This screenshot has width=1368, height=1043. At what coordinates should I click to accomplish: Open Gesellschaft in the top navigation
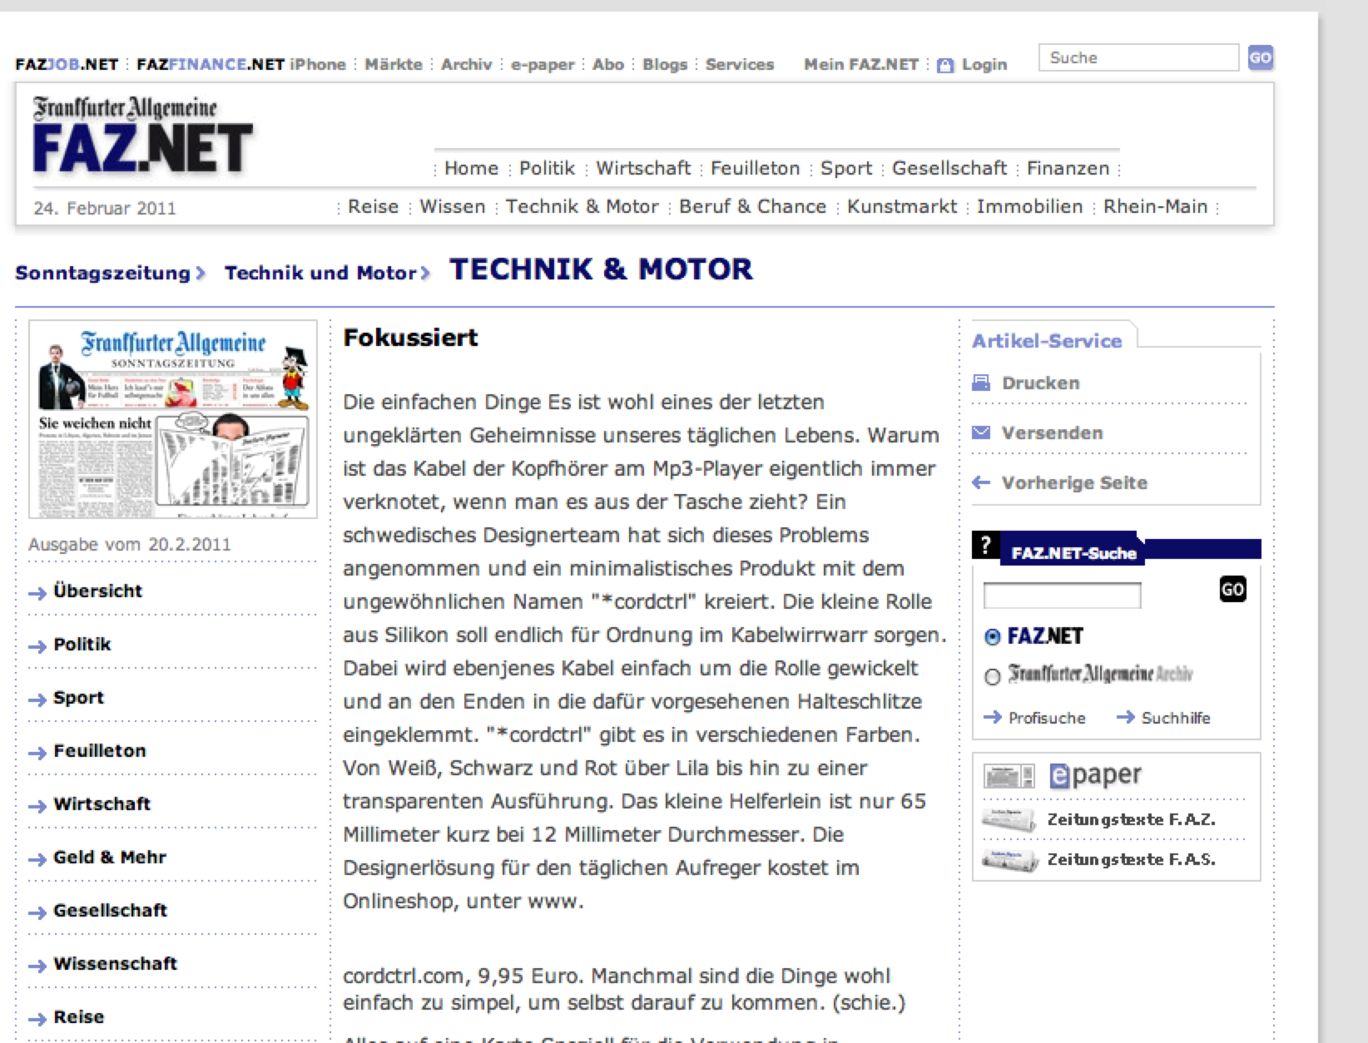point(949,168)
